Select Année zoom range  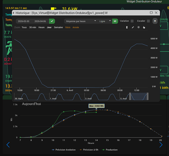76,27
